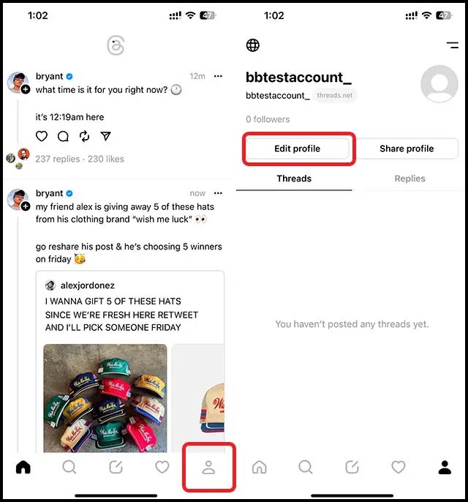Open activity heart in right bottom bar

[x=399, y=467]
